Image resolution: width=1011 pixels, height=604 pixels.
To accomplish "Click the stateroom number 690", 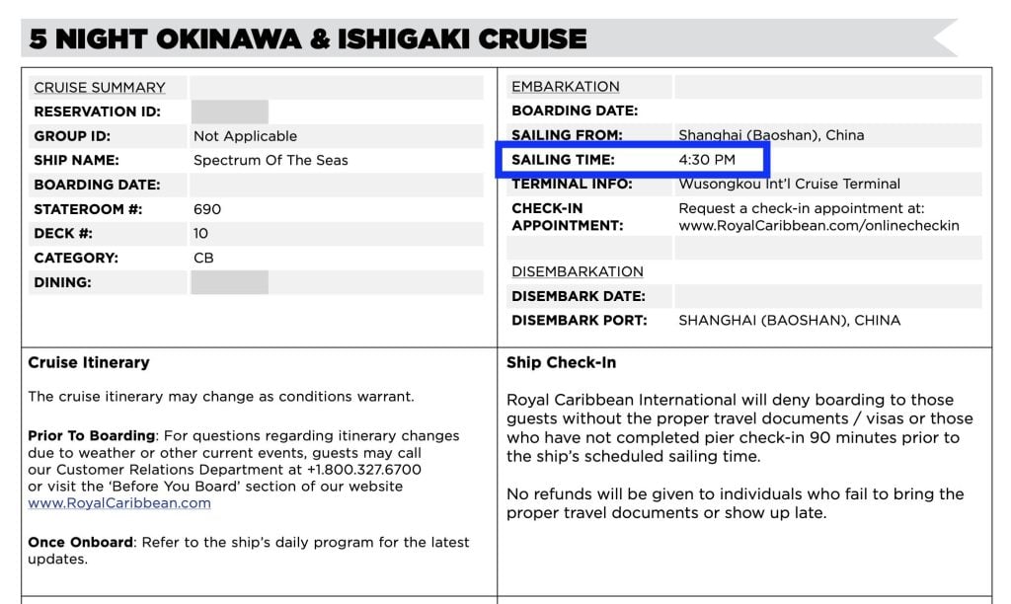I will (207, 209).
